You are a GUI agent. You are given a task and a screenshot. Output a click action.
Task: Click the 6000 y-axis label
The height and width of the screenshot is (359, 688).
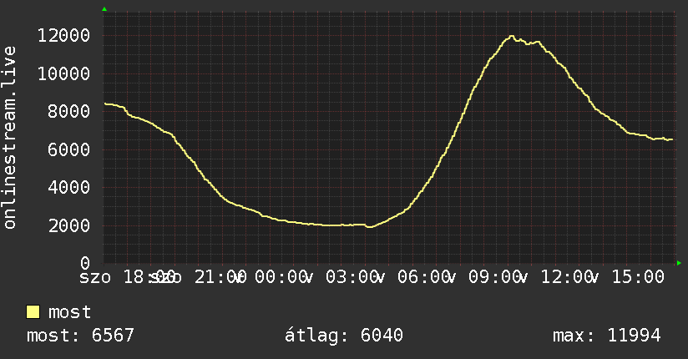tap(69, 149)
